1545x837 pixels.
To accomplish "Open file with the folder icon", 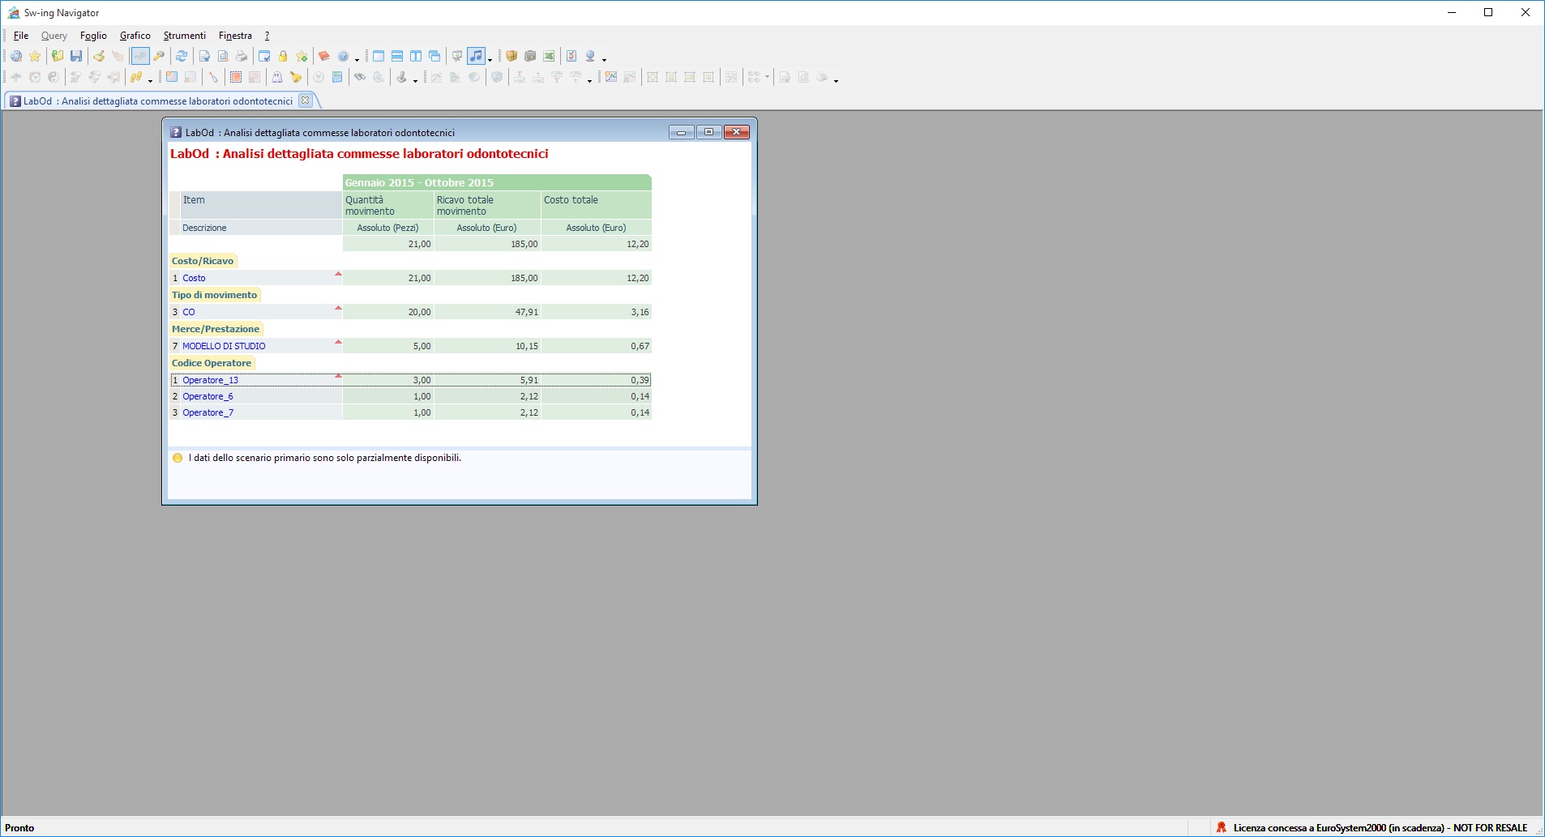I will [58, 56].
